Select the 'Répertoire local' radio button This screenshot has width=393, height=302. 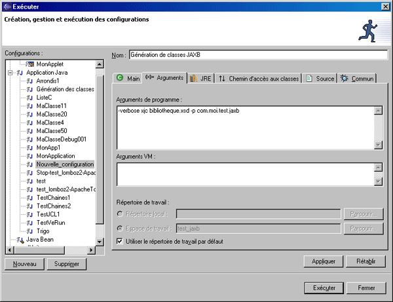[x=119, y=214]
